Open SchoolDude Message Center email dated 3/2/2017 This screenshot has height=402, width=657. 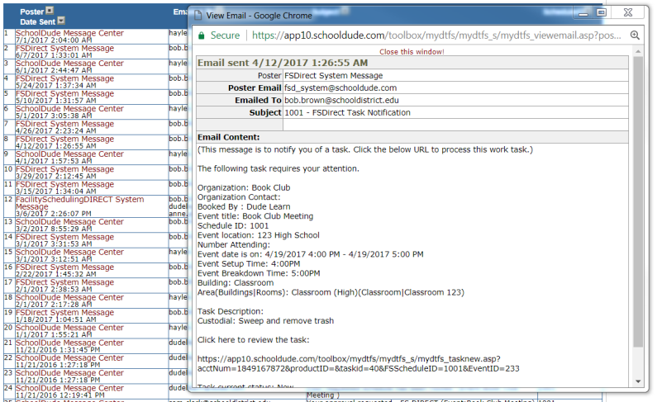[69, 222]
